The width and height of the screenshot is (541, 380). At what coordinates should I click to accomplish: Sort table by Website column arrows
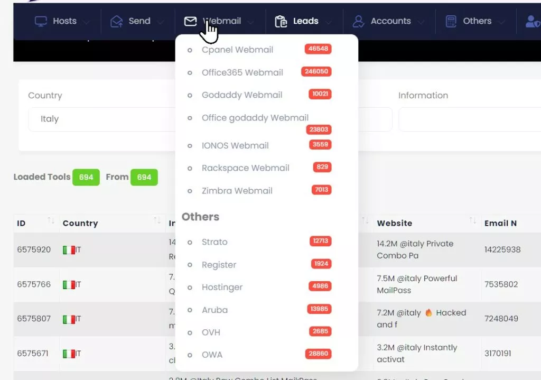pyautogui.click(x=472, y=220)
